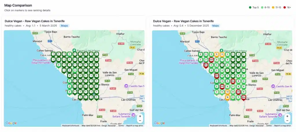
Task: Zoom in on the left map
Action: [140, 116]
